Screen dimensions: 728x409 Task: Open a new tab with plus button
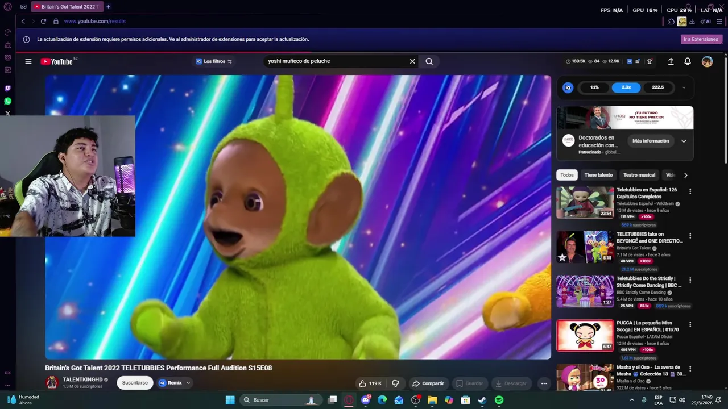pyautogui.click(x=108, y=7)
